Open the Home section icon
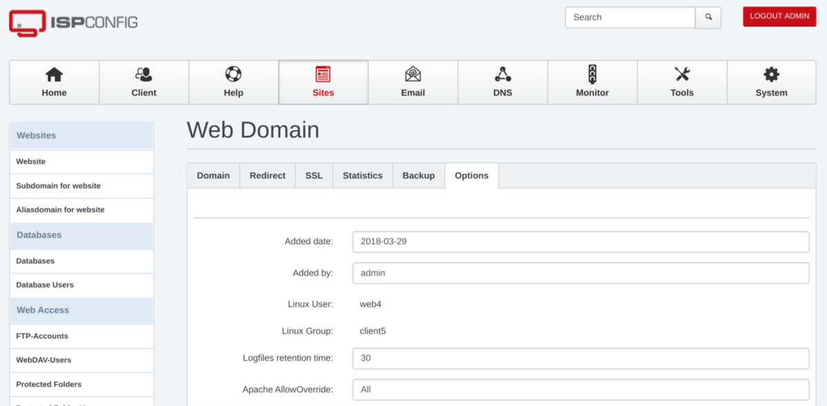The height and width of the screenshot is (406, 827). point(54,76)
